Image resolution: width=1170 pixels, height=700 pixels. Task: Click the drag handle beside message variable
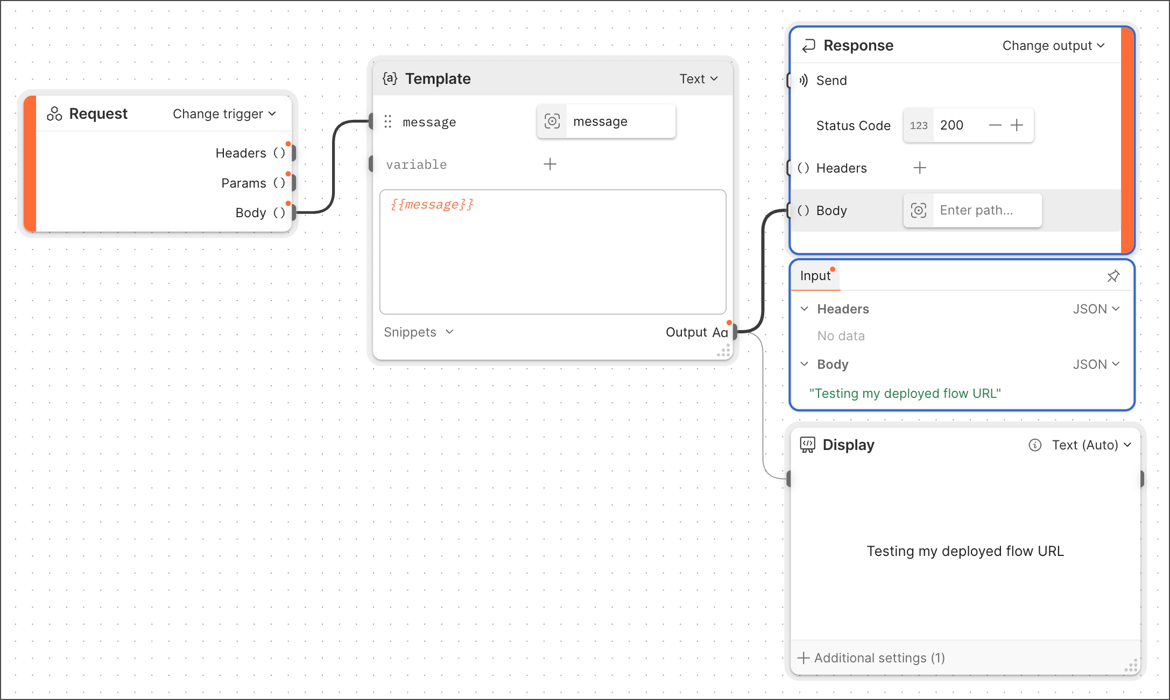coord(388,122)
